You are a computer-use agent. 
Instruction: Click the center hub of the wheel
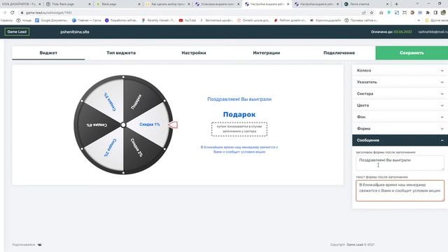(x=123, y=125)
